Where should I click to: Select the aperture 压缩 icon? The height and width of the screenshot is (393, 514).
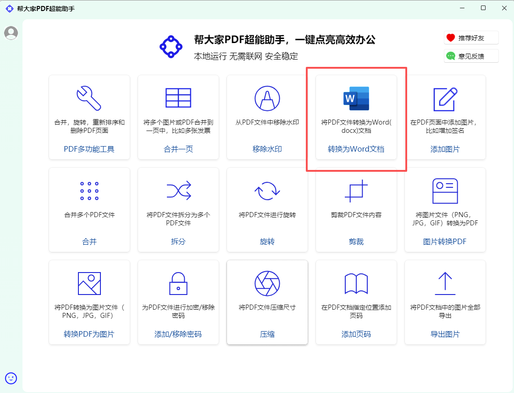point(267,283)
